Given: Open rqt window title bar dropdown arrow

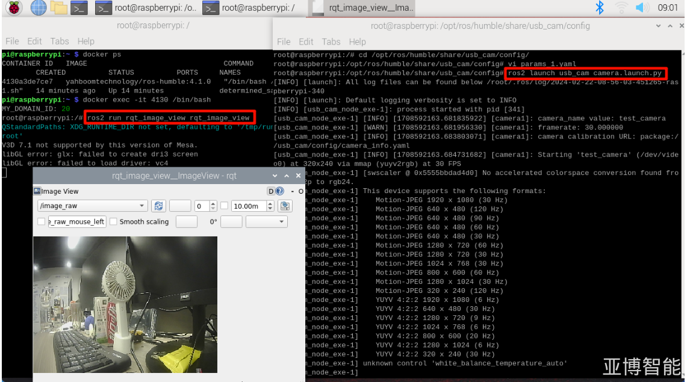Looking at the screenshot, I should point(275,176).
